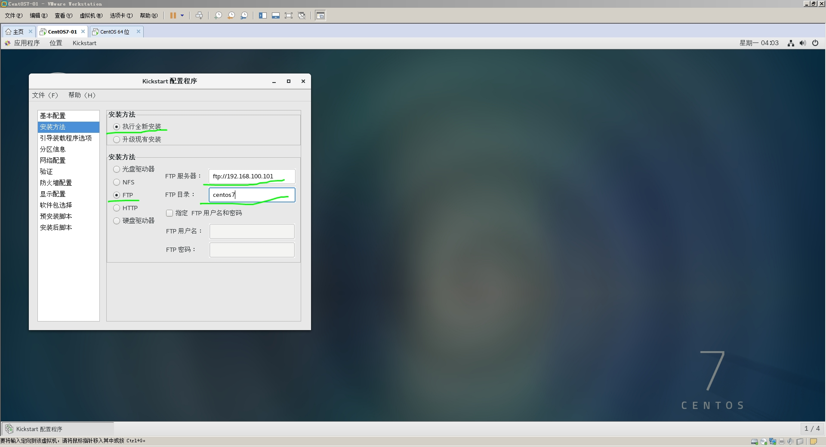Open the 选项卡 menu
Screen dimensions: 826x447
[x=121, y=15]
